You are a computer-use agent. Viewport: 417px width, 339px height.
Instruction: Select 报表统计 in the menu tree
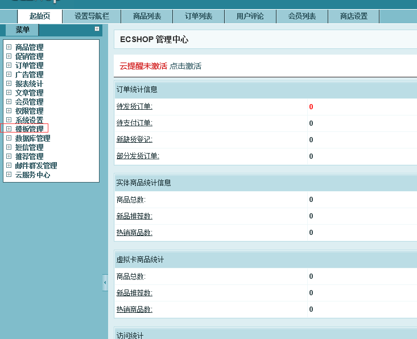coord(29,84)
